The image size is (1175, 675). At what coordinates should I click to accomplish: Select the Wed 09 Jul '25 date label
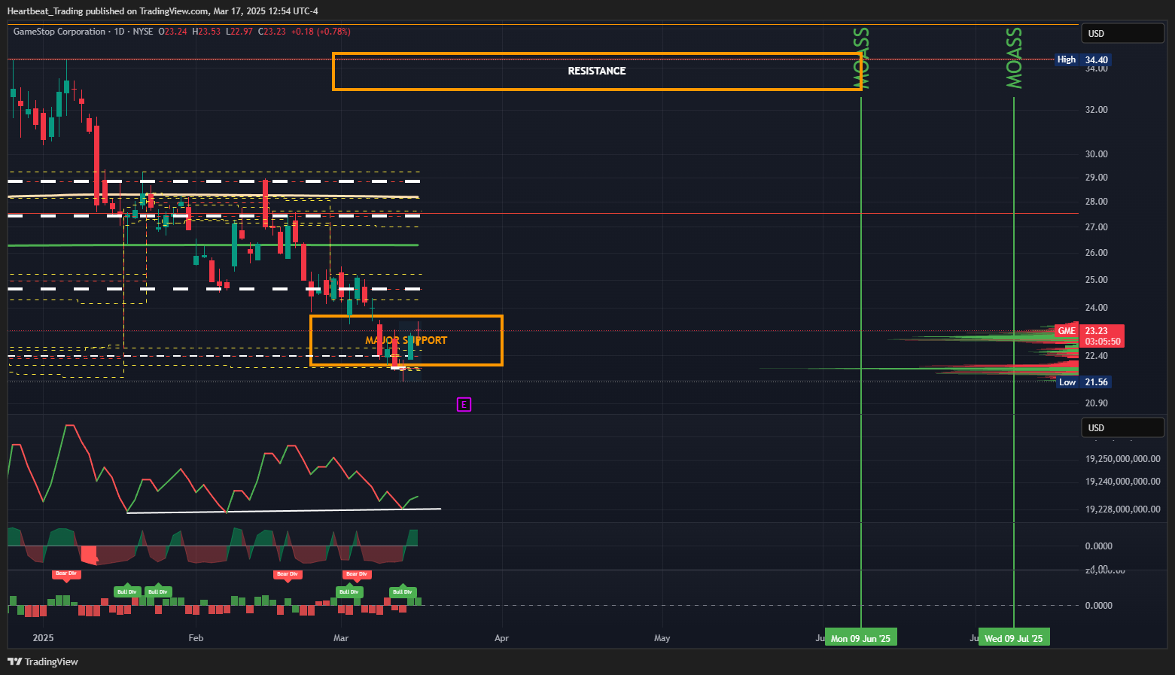[x=1013, y=638]
